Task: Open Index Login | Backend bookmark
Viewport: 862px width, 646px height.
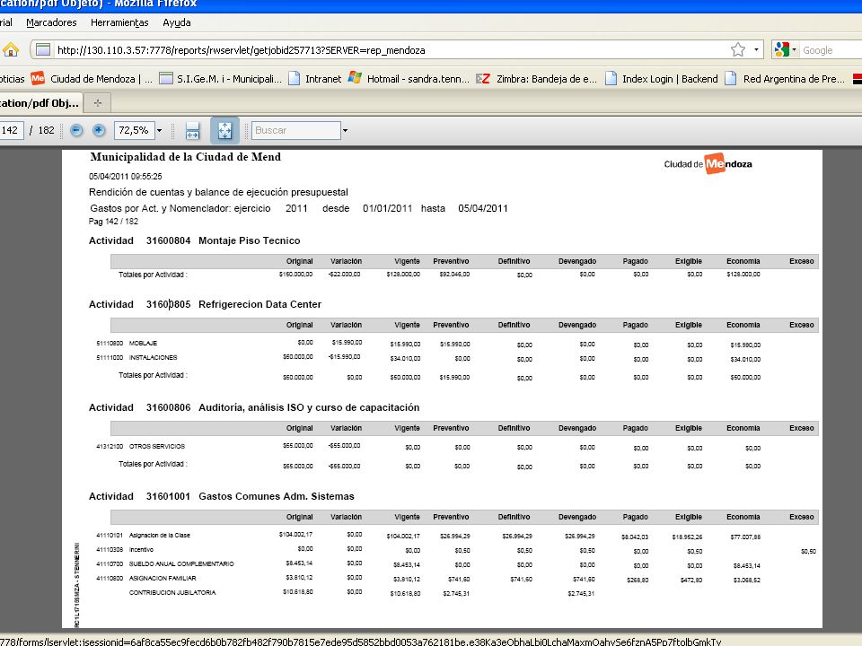Action: pos(662,79)
